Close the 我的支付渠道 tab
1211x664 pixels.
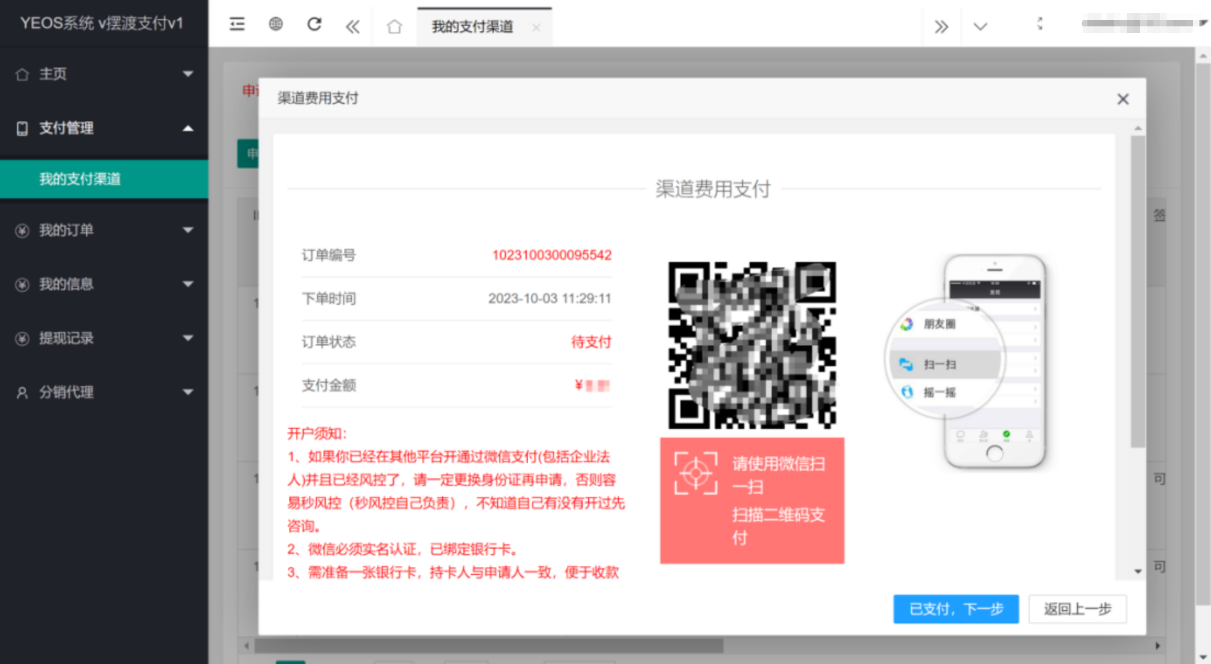(536, 27)
